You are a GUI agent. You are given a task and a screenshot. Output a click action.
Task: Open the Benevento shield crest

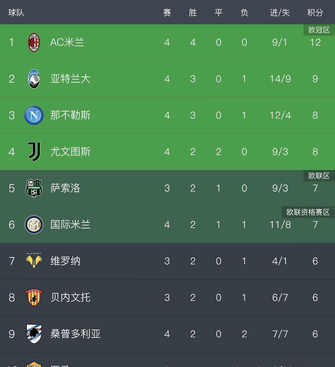point(34,297)
